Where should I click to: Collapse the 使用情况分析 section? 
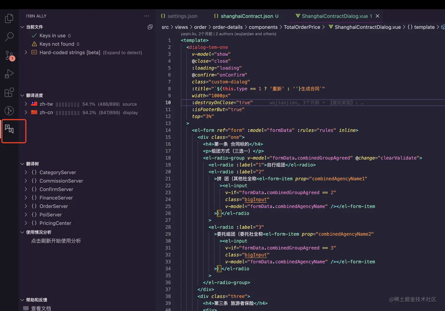[x=22, y=232]
